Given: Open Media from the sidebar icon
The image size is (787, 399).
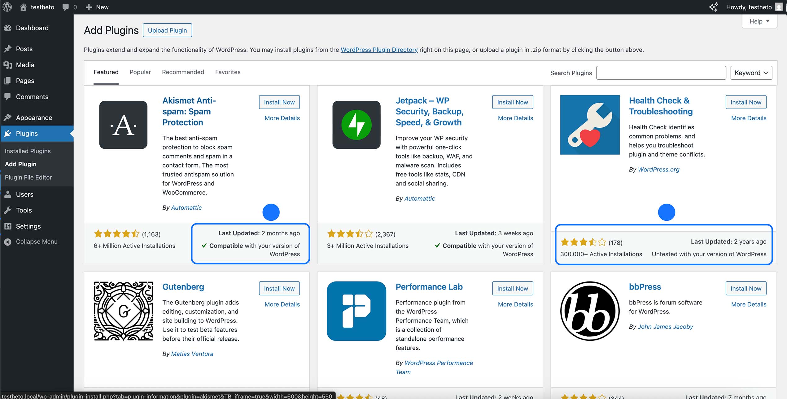Looking at the screenshot, I should coord(8,65).
